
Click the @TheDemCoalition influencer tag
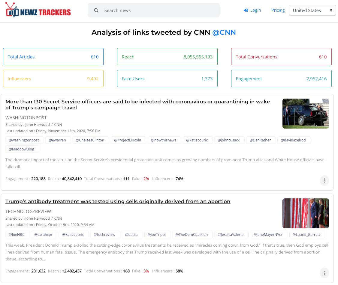(192, 235)
